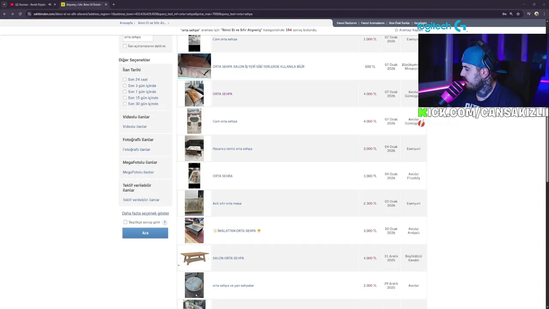Click the MegaFotolu ilanlar filter link
This screenshot has width=549, height=309.
click(138, 172)
